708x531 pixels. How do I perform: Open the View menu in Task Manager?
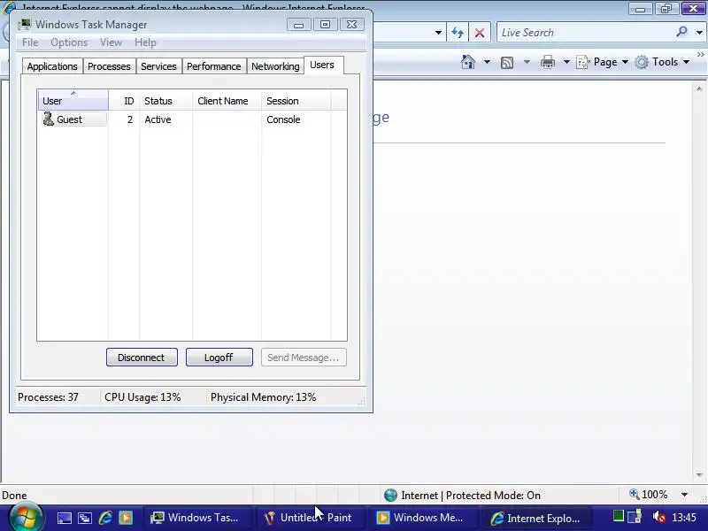[x=112, y=42]
